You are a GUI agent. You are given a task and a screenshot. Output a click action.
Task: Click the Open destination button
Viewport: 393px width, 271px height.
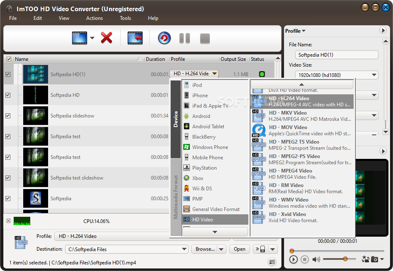coord(240,249)
